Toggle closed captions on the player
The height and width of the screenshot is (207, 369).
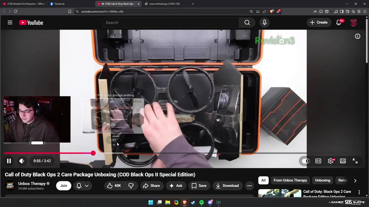tap(318, 161)
